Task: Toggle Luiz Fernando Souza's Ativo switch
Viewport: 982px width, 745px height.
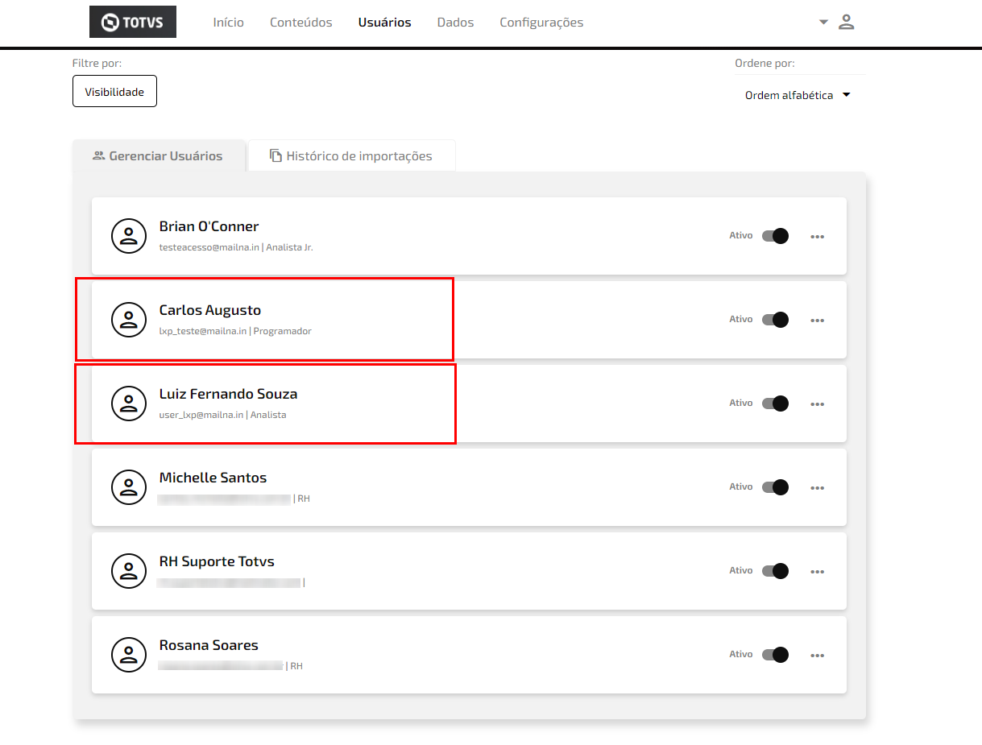Action: 775,404
